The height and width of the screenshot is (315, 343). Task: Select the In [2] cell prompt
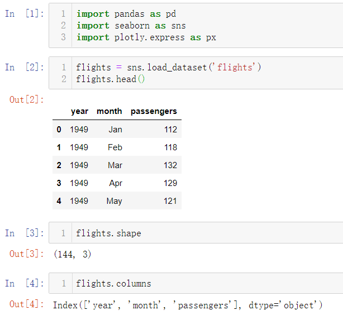coord(25,67)
